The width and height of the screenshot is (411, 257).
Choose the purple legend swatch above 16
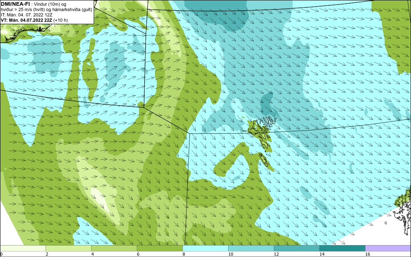click(388, 248)
